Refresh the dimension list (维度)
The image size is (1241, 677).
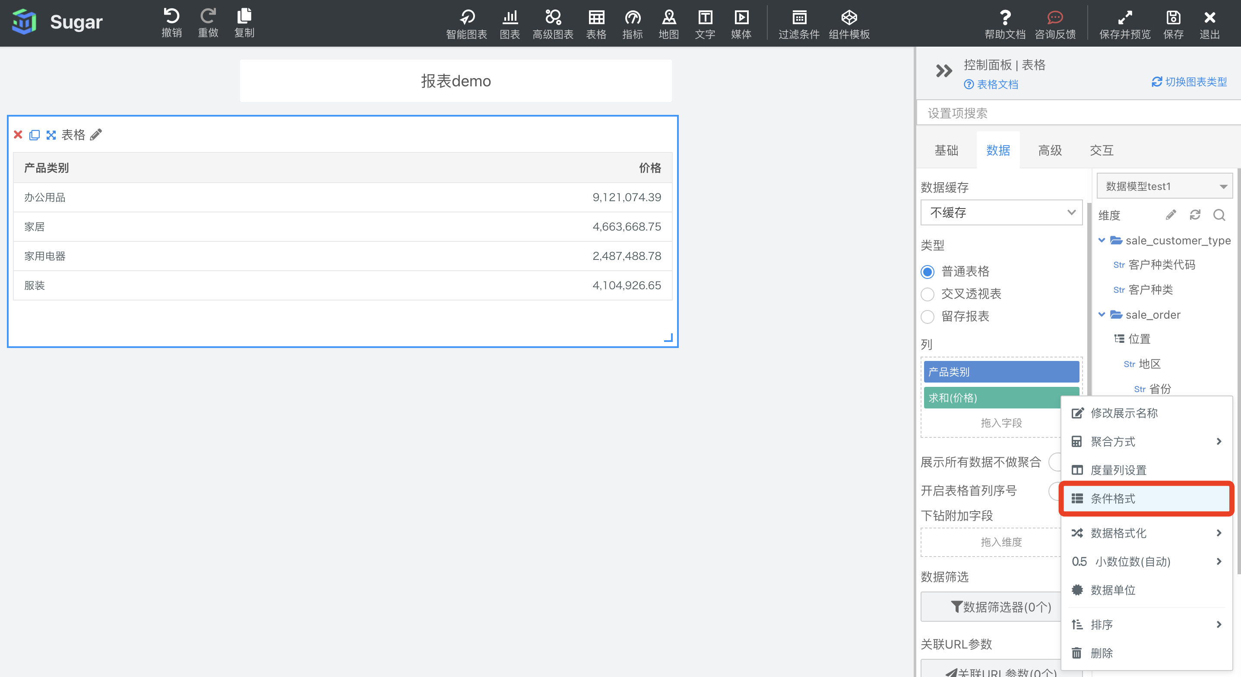click(x=1195, y=215)
